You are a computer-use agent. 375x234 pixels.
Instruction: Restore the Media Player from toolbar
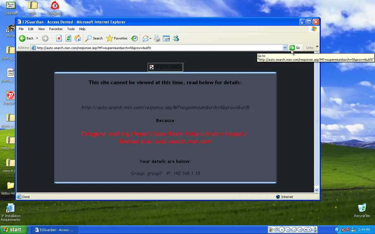315,231
